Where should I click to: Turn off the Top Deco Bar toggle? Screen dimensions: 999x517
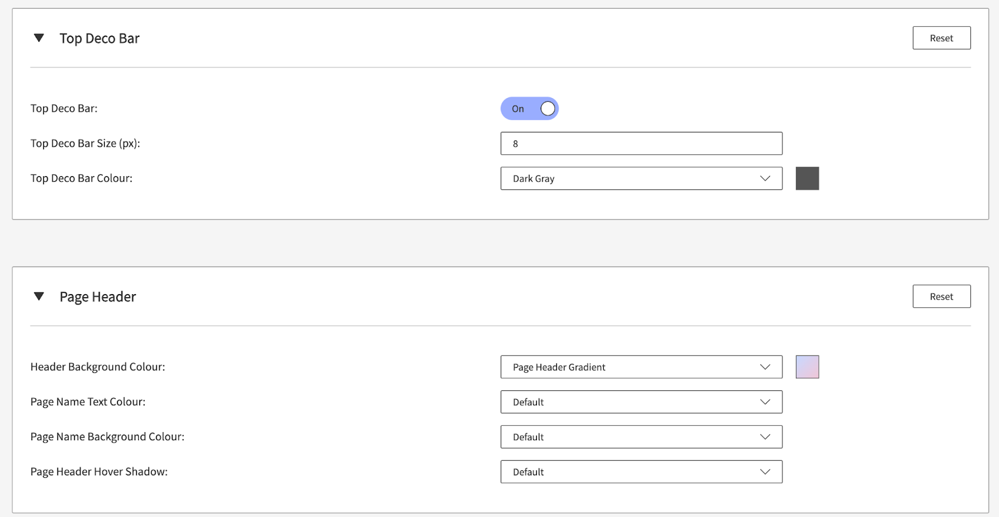[x=529, y=109]
